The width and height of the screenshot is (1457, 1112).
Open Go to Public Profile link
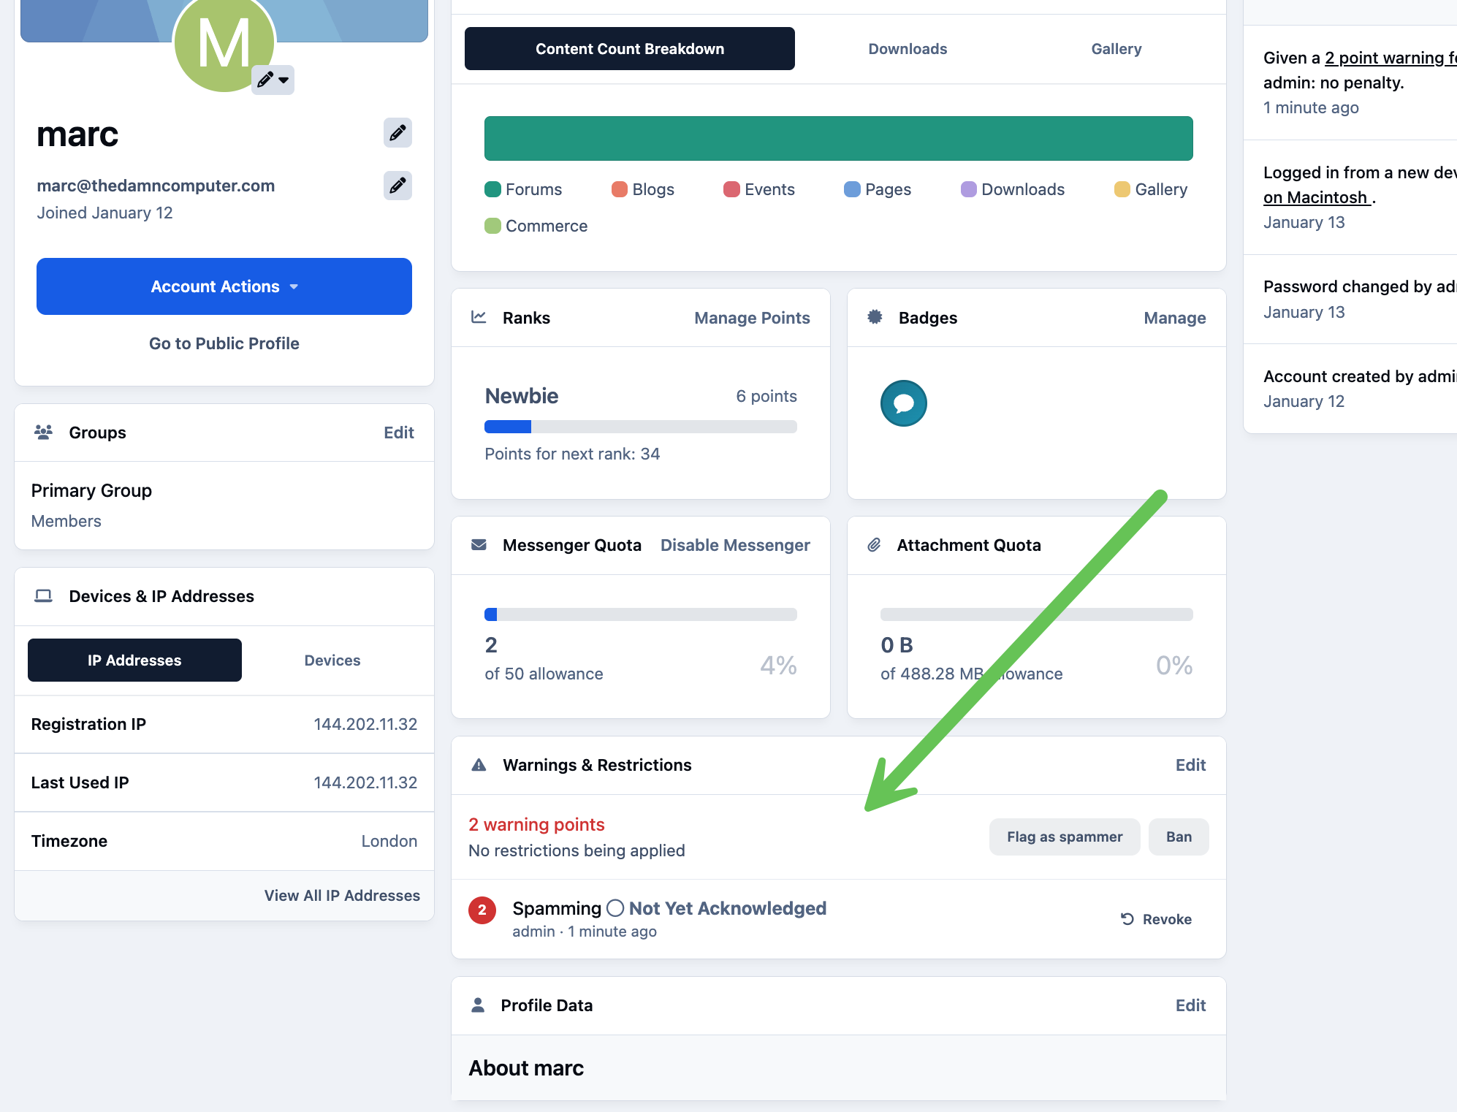(224, 343)
